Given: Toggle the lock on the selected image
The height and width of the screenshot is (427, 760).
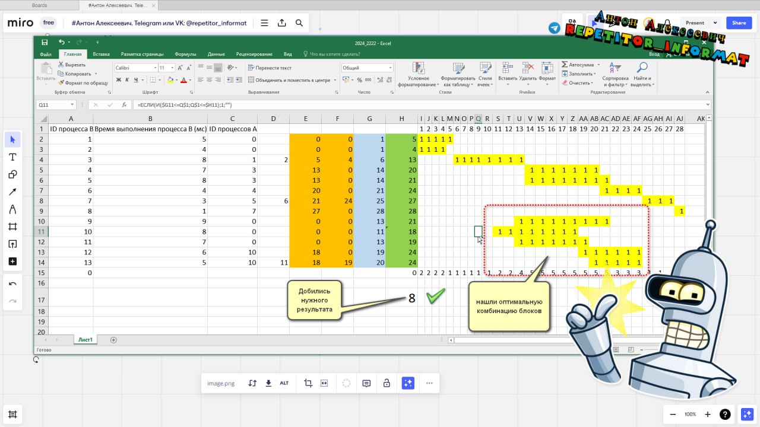Looking at the screenshot, I should pyautogui.click(x=387, y=383).
